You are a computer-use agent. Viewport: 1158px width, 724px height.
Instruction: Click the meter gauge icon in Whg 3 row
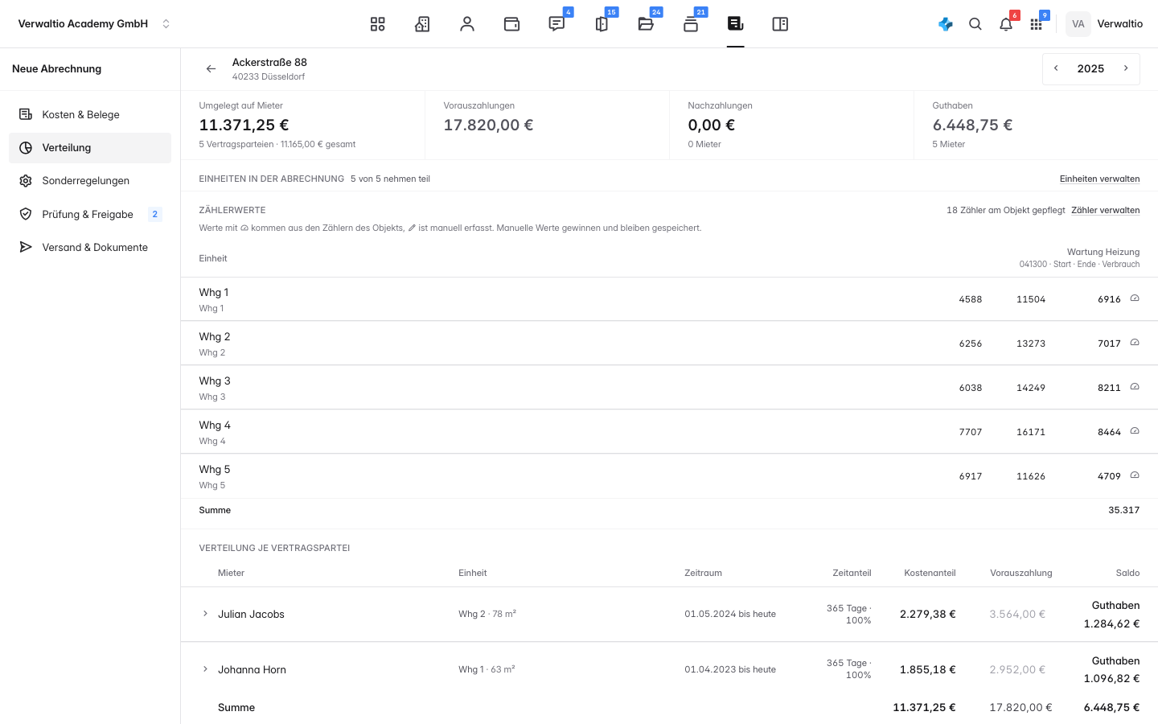pos(1135,387)
